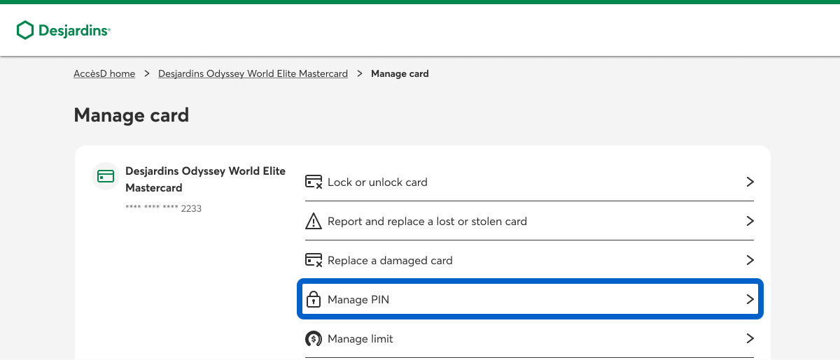The height and width of the screenshot is (360, 840).
Task: Open the Manage limit option label
Action: pyautogui.click(x=360, y=339)
